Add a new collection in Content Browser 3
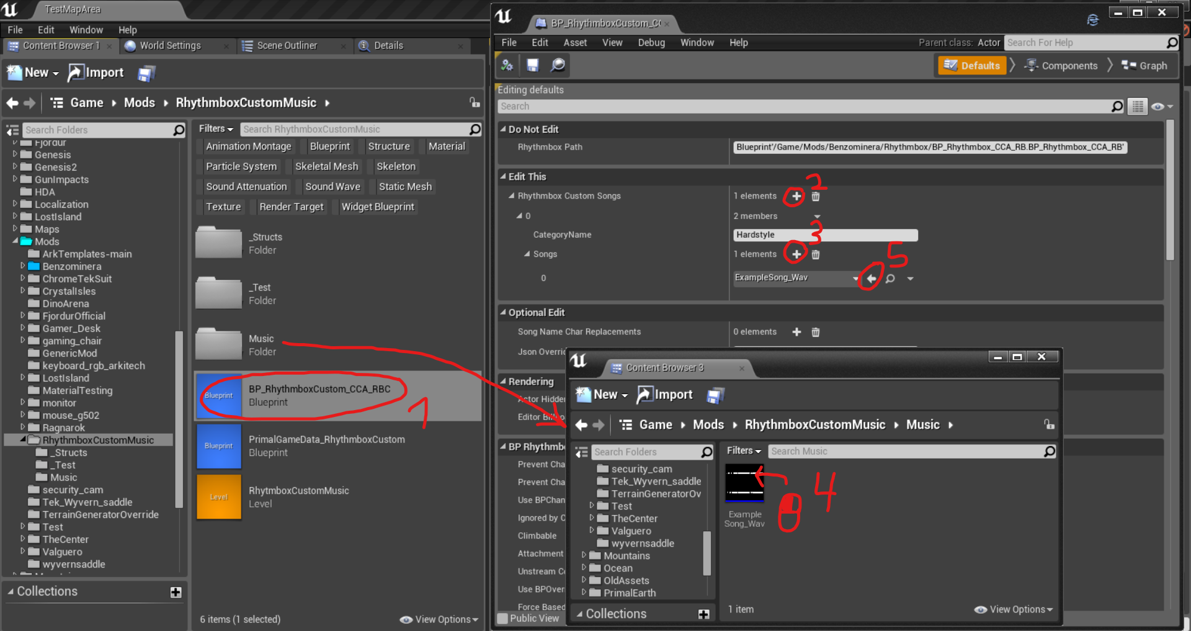The height and width of the screenshot is (631, 1191). [x=703, y=614]
